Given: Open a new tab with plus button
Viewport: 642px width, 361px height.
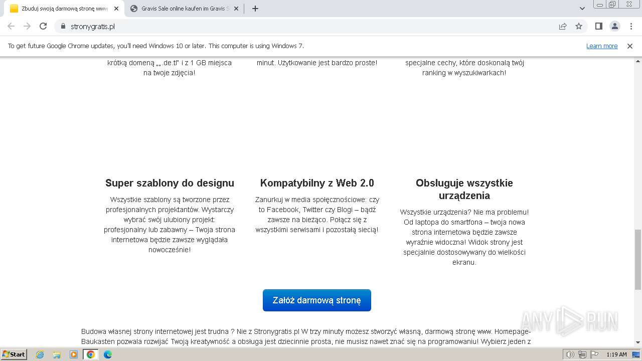Looking at the screenshot, I should (x=255, y=9).
